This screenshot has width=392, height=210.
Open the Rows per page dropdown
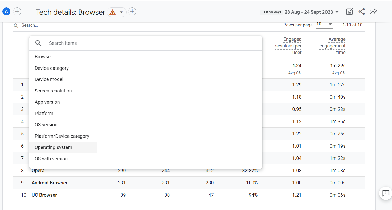(325, 24)
